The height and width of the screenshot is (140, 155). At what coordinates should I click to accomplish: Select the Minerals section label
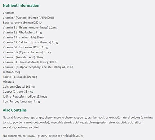tap(8, 82)
